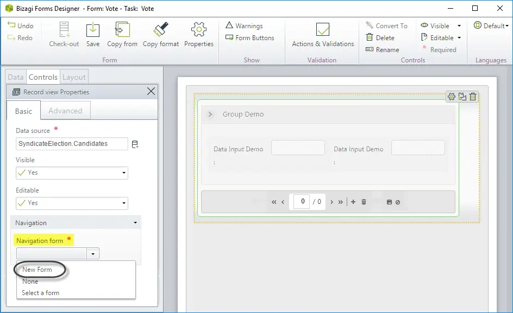
Task: Open the Default languages dropdown
Action: pyautogui.click(x=491, y=25)
